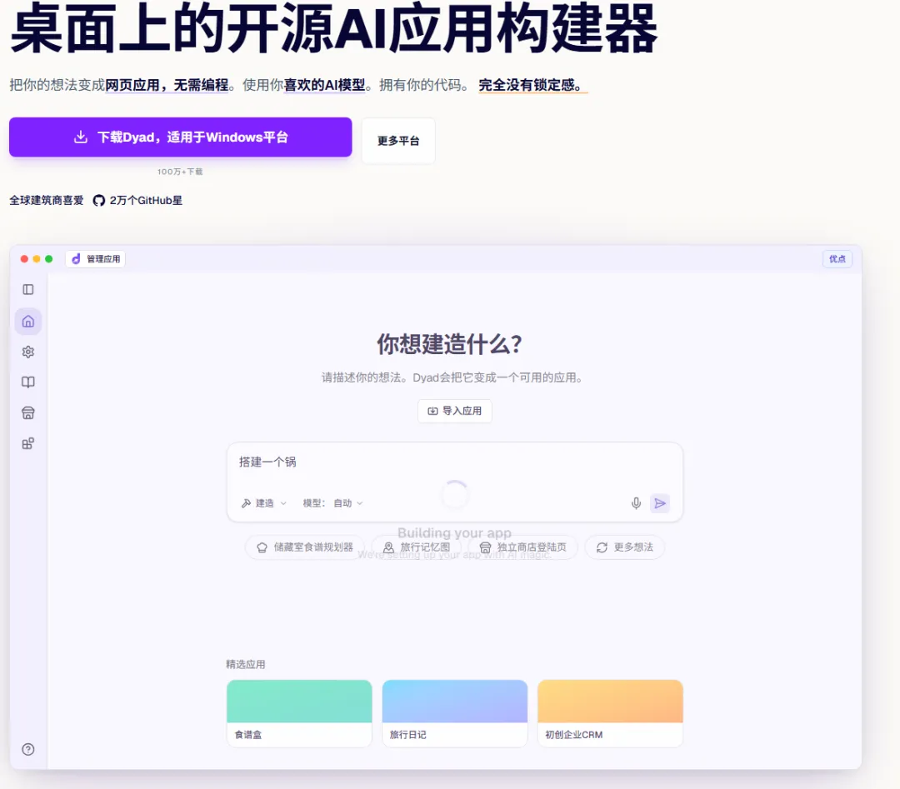Click the Dyad logo in 管理应用 tab

tap(76, 259)
